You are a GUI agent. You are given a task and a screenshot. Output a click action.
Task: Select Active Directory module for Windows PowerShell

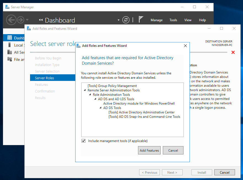click(x=139, y=103)
